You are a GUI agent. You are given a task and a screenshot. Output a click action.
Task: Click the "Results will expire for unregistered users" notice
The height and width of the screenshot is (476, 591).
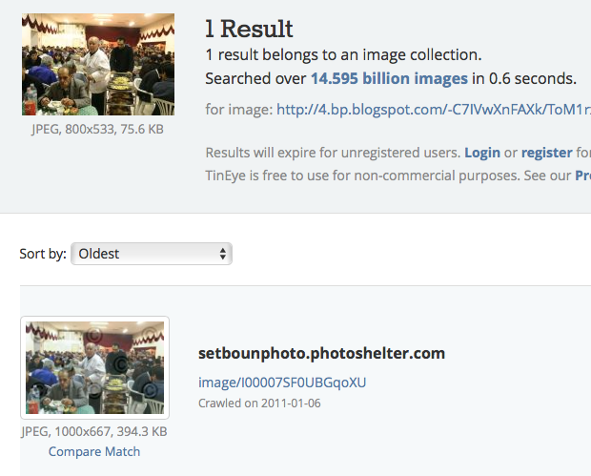point(332,153)
